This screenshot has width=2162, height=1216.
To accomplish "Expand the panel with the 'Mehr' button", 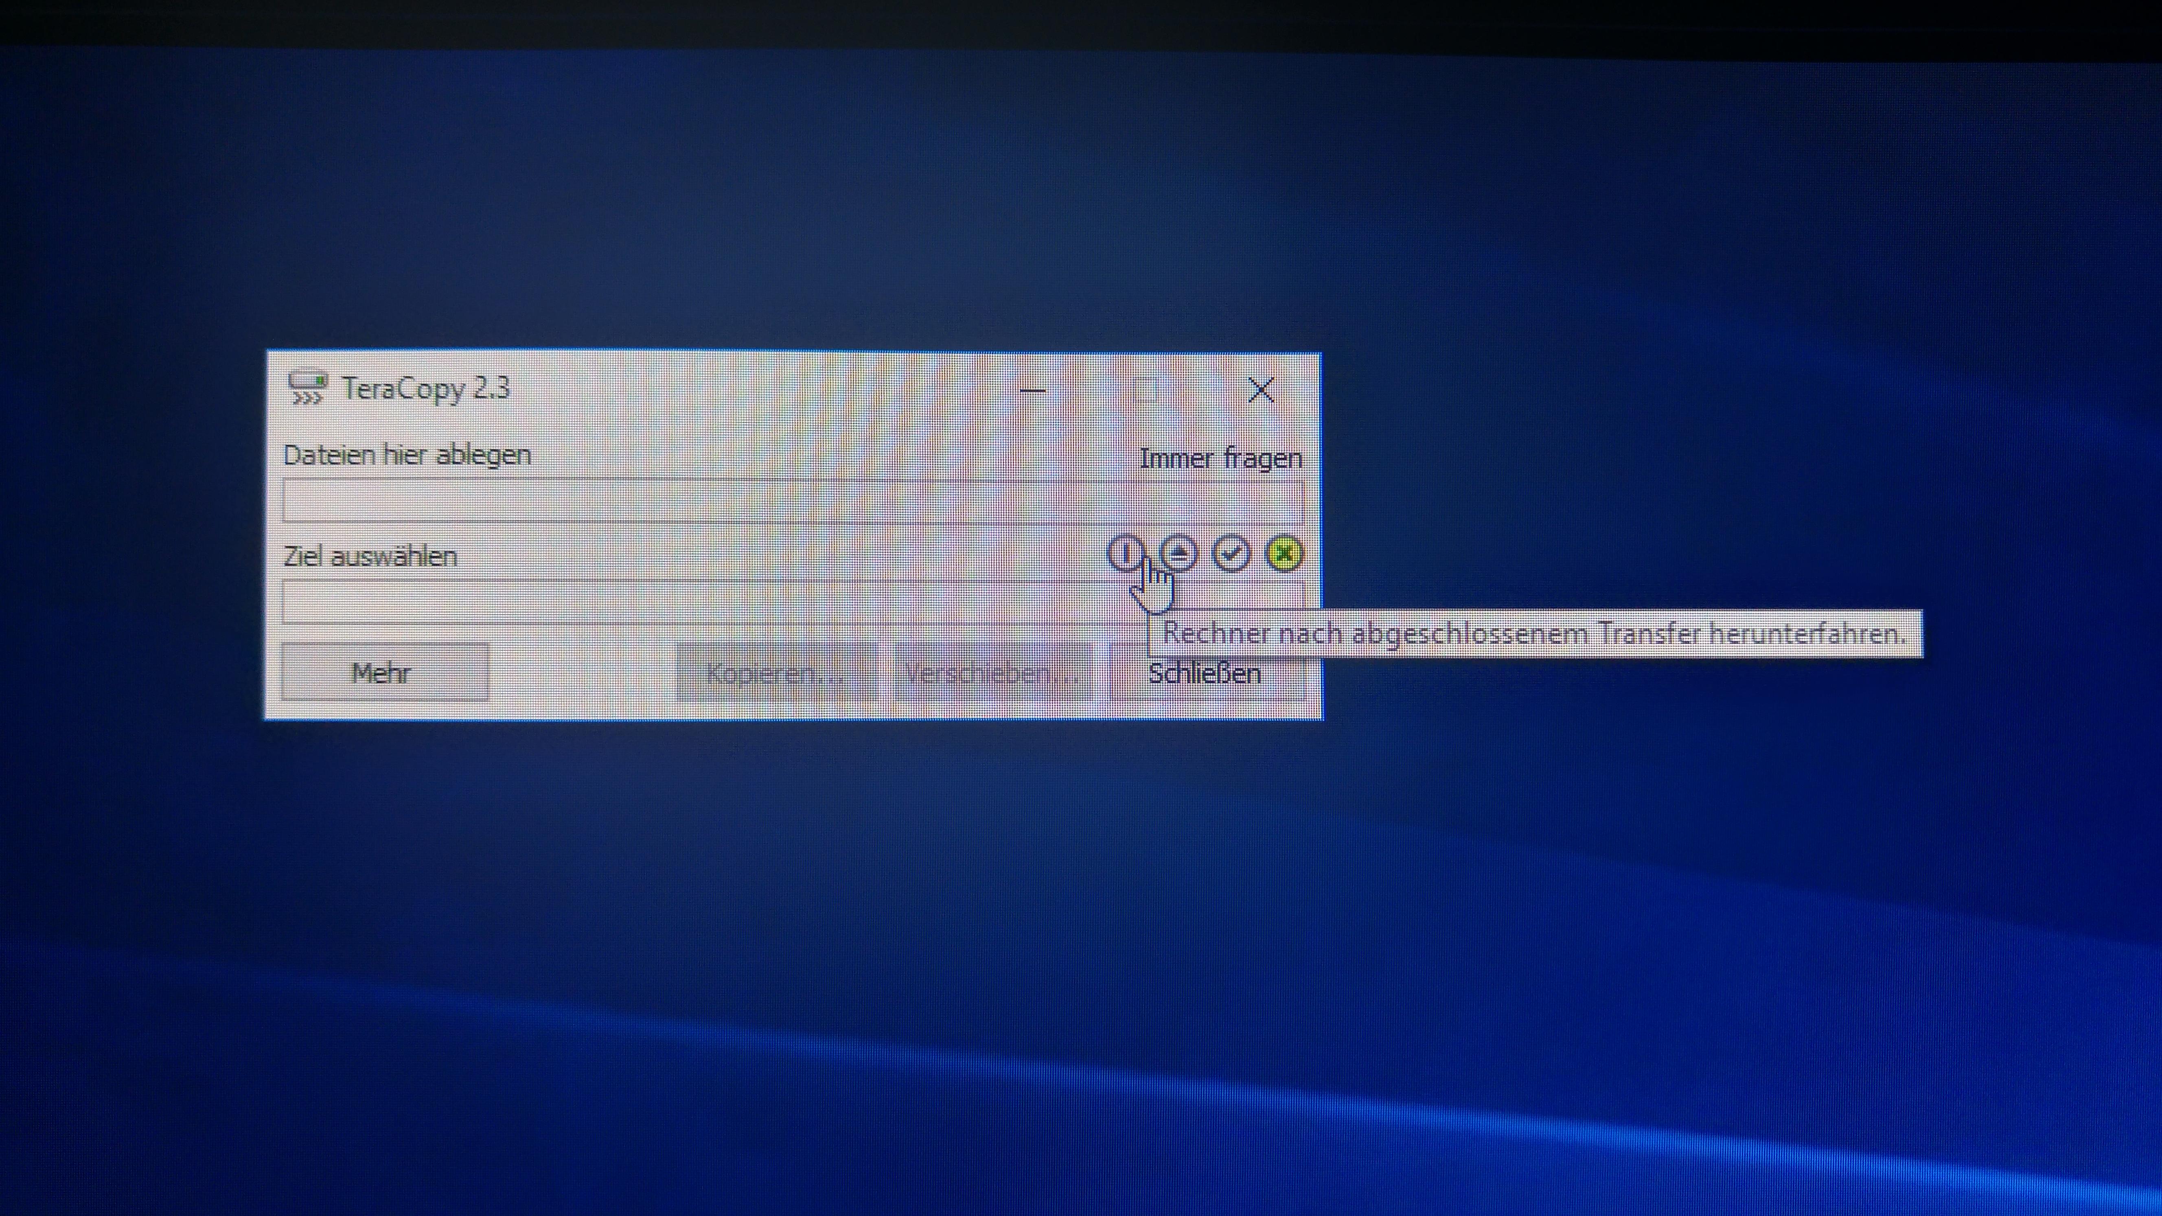I will tap(384, 672).
